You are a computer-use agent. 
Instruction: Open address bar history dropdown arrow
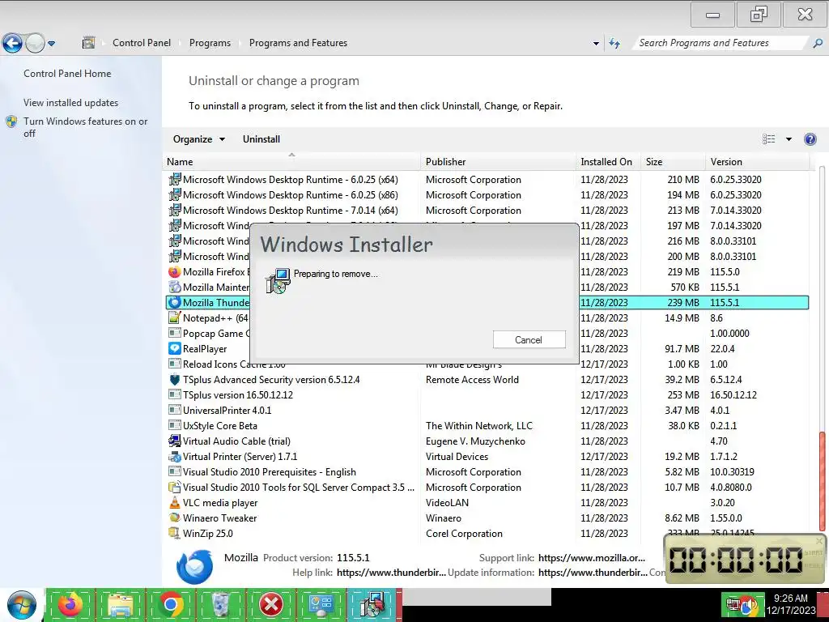596,44
